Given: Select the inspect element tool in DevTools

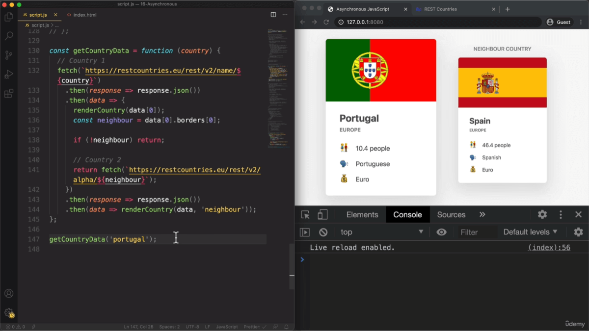Looking at the screenshot, I should click(x=305, y=214).
